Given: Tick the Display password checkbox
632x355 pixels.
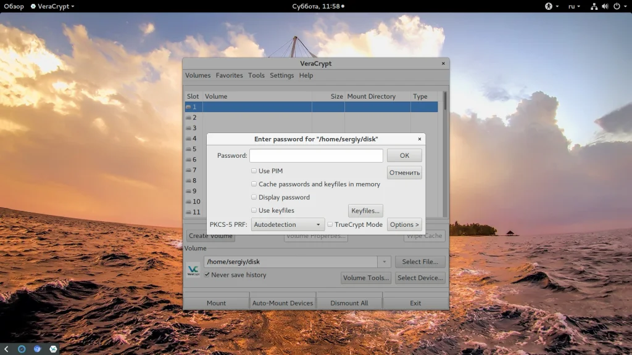Looking at the screenshot, I should (254, 197).
